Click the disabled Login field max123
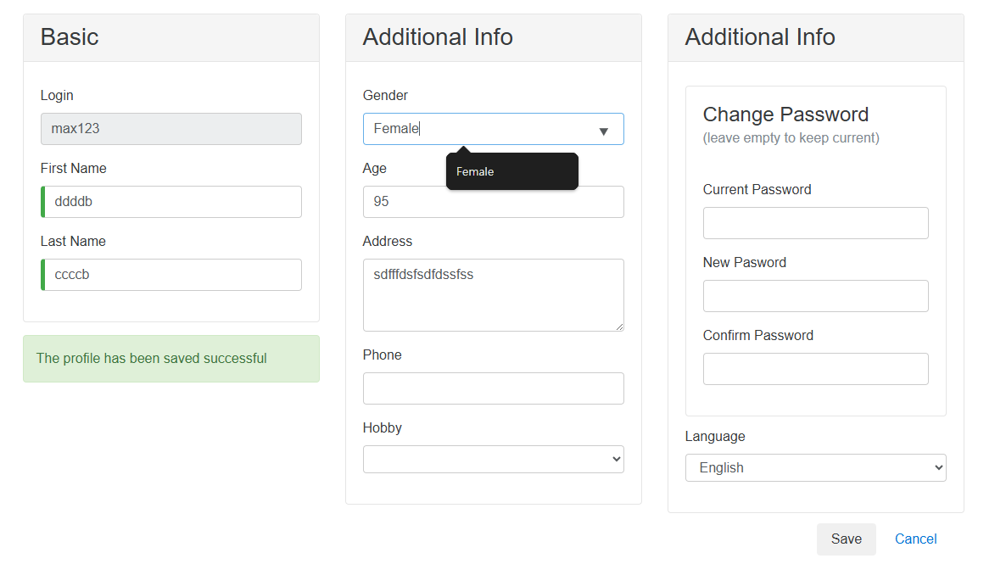The width and height of the screenshot is (1006, 564). (x=171, y=129)
